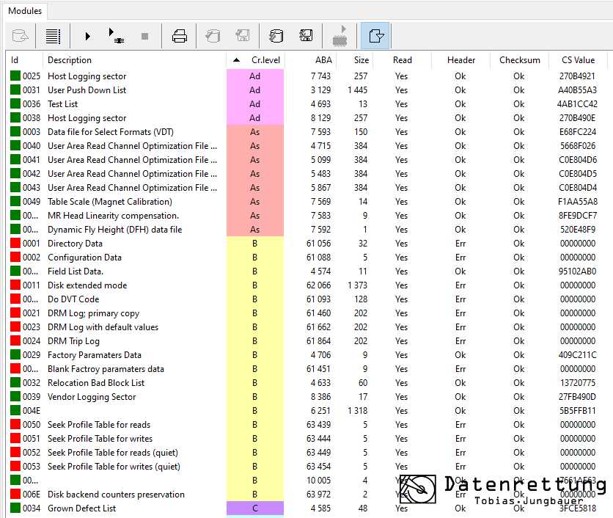Click red status square of module 0001
The height and width of the screenshot is (518, 613).
click(x=15, y=244)
